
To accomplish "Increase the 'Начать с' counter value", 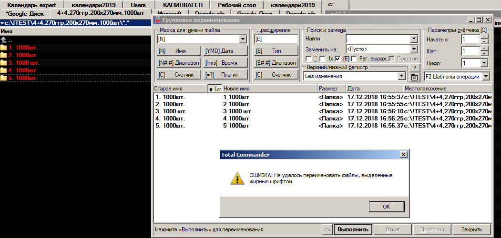I will [484, 37].
